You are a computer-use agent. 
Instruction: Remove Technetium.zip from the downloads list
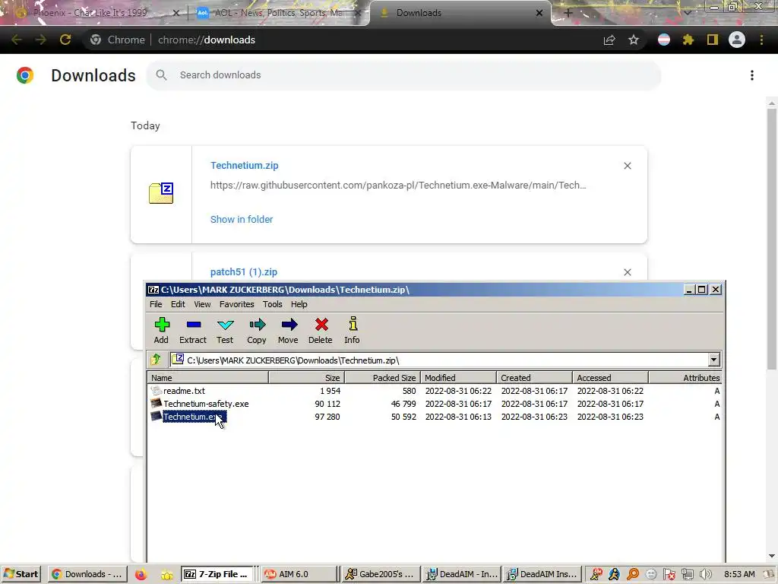tap(627, 166)
